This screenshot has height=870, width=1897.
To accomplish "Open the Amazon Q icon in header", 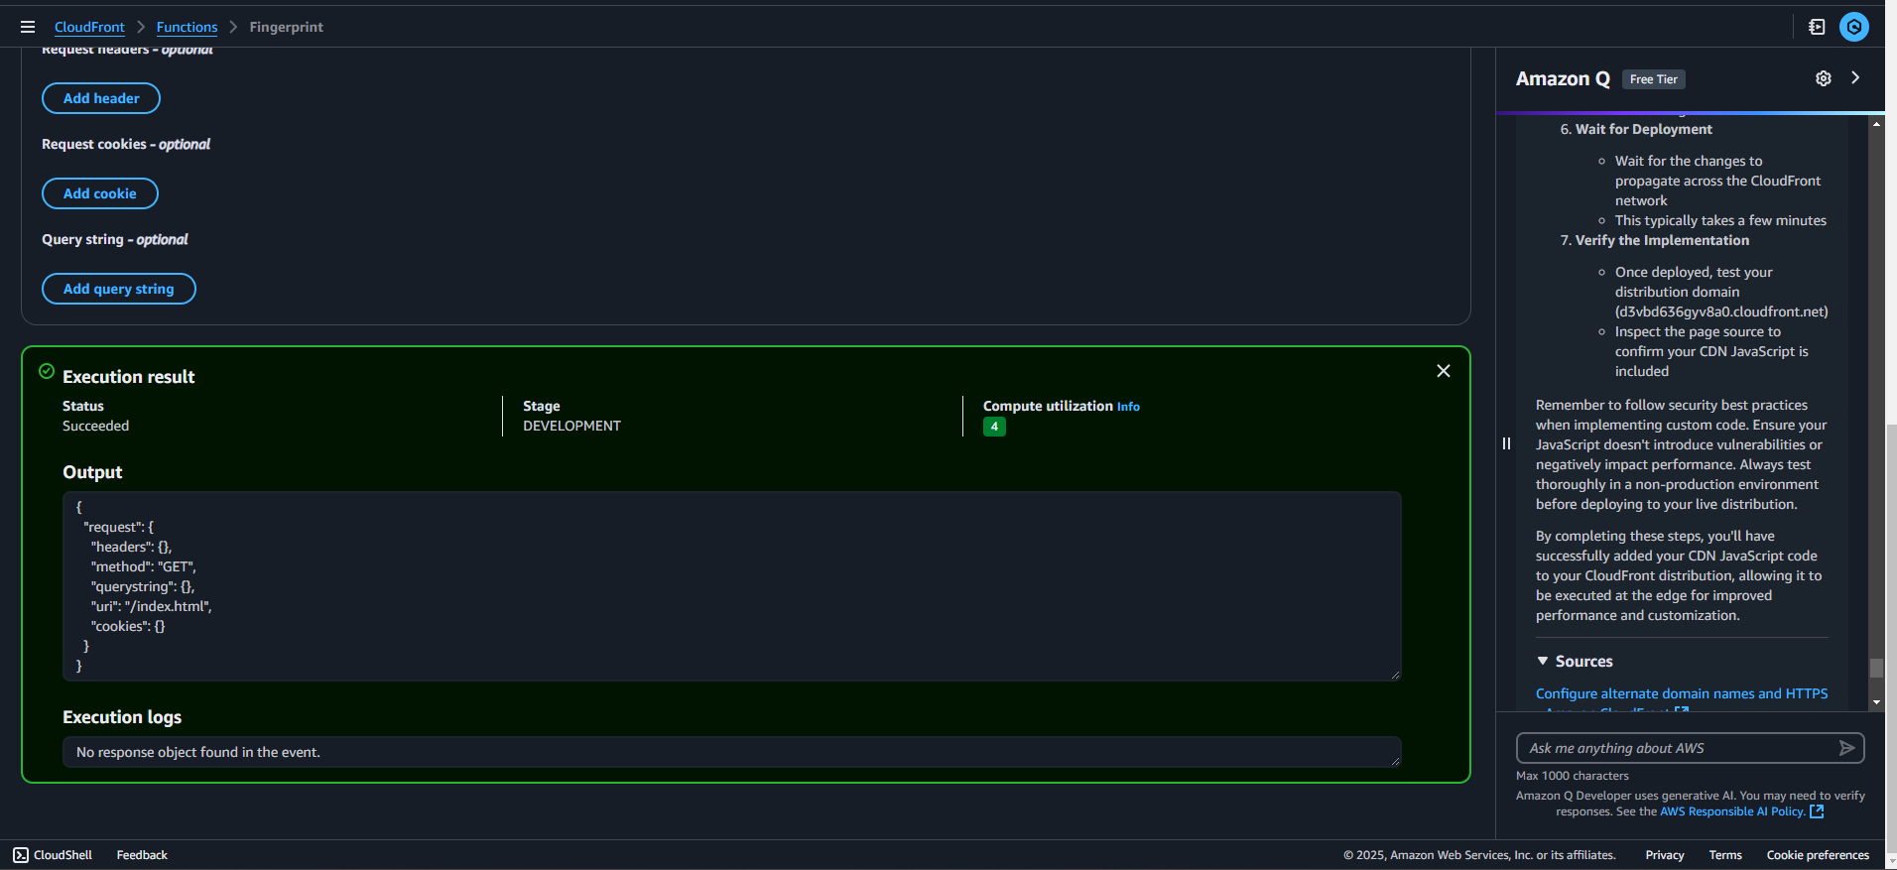I will click(1853, 27).
